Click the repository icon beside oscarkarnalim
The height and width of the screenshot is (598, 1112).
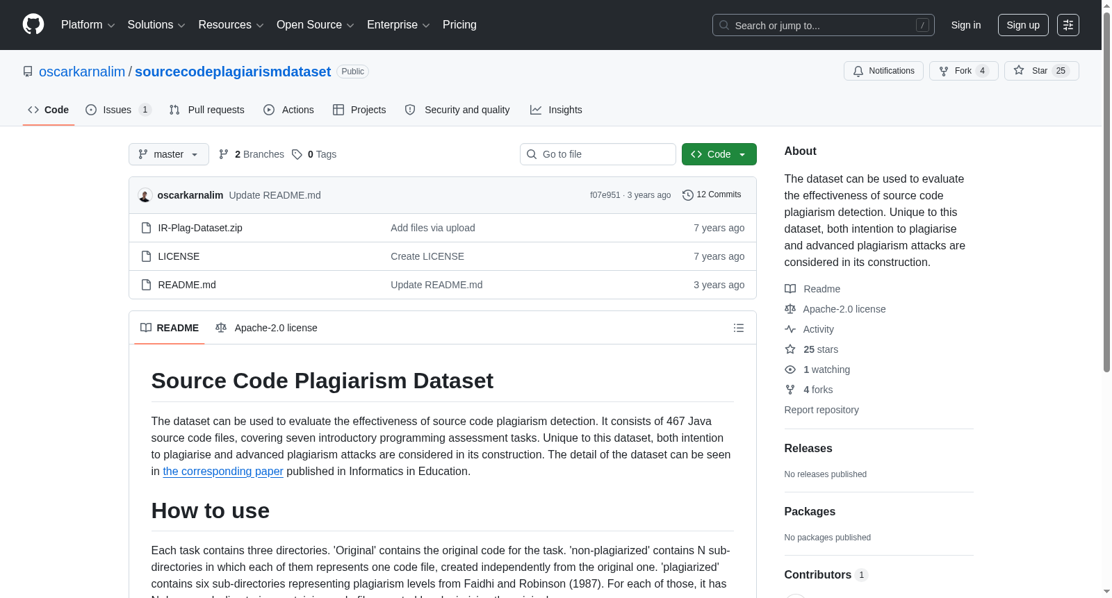pos(28,72)
